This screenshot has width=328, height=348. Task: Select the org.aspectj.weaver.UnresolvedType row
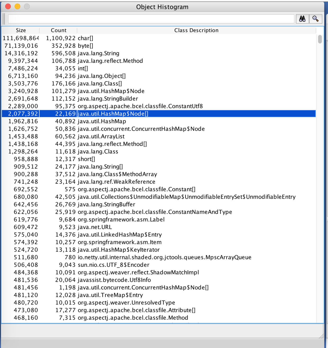click(159, 302)
